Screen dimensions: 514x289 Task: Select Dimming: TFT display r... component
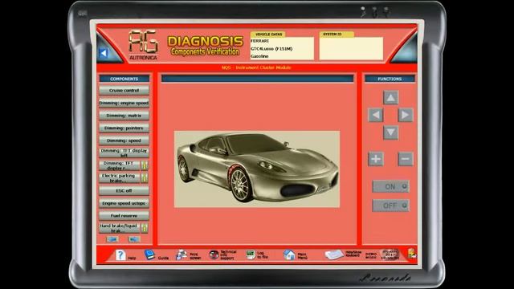pyautogui.click(x=120, y=165)
